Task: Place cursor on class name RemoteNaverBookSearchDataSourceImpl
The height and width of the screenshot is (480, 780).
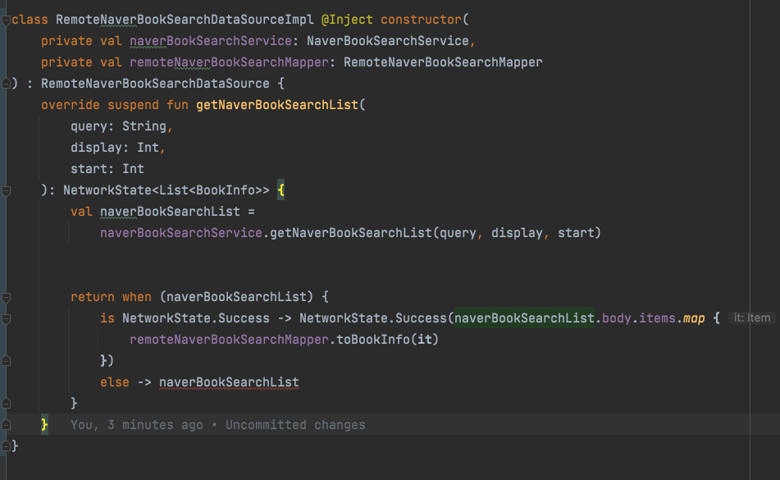Action: [x=185, y=20]
